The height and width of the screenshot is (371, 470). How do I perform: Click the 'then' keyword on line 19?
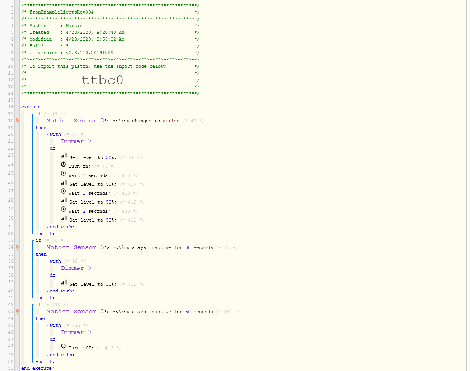pos(41,128)
